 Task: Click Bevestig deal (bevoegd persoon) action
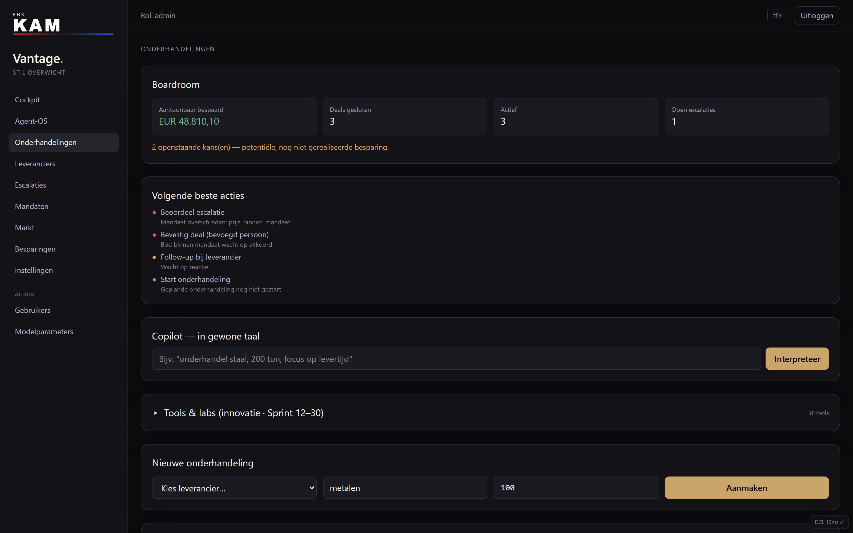215,235
